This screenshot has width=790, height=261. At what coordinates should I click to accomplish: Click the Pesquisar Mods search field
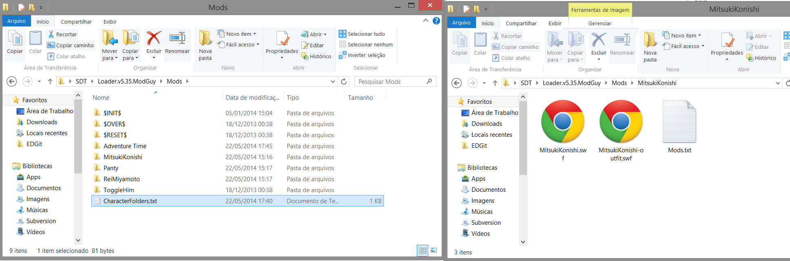point(391,81)
